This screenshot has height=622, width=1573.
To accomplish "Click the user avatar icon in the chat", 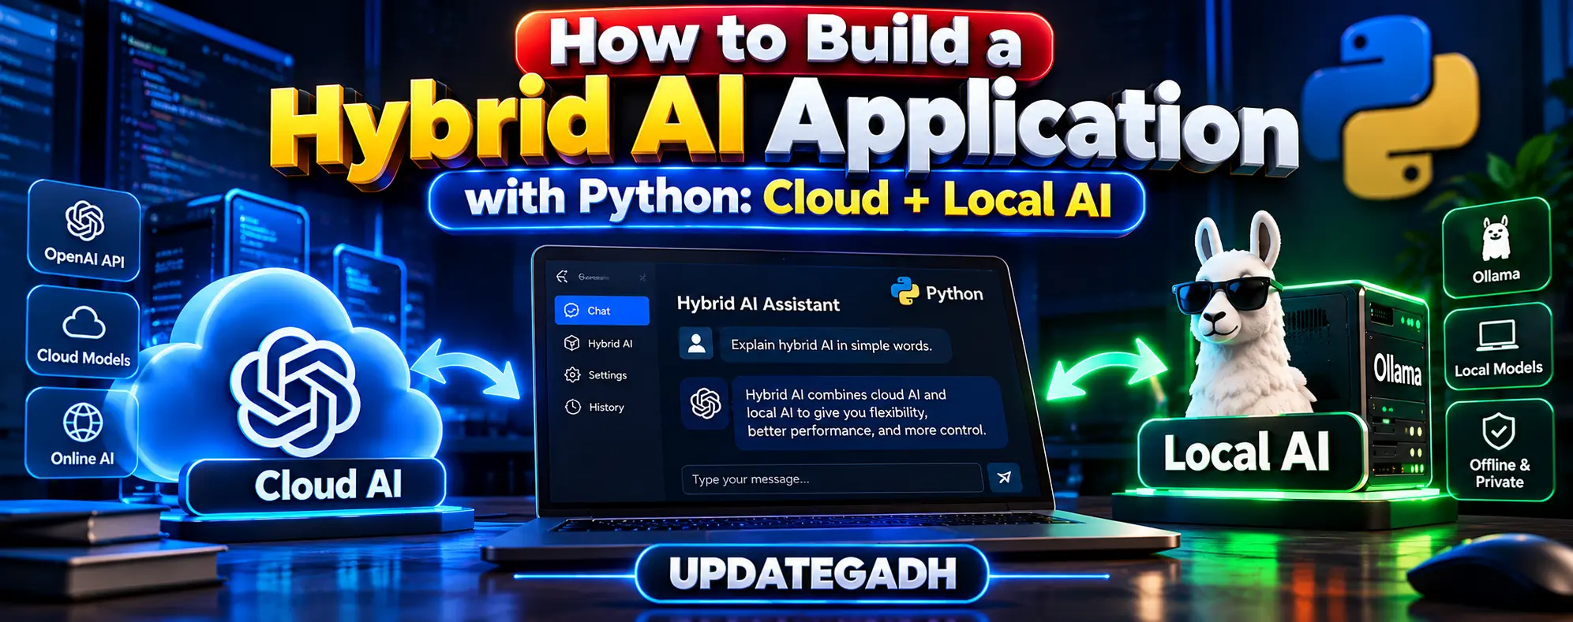I will (x=696, y=344).
